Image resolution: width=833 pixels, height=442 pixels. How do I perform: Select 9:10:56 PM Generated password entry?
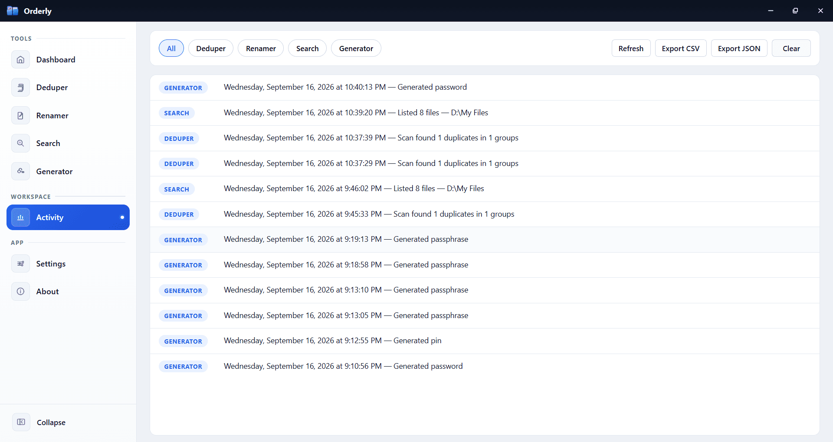point(485,367)
